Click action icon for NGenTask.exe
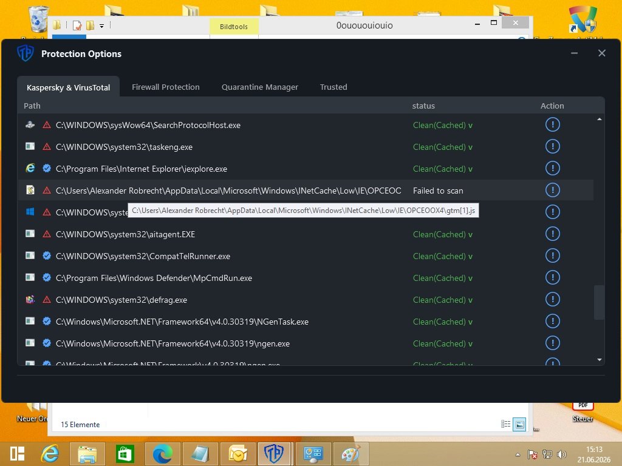Viewport: 622px width, 466px height. (552, 320)
